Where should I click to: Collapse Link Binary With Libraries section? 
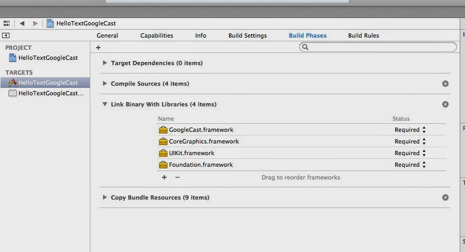pos(105,104)
